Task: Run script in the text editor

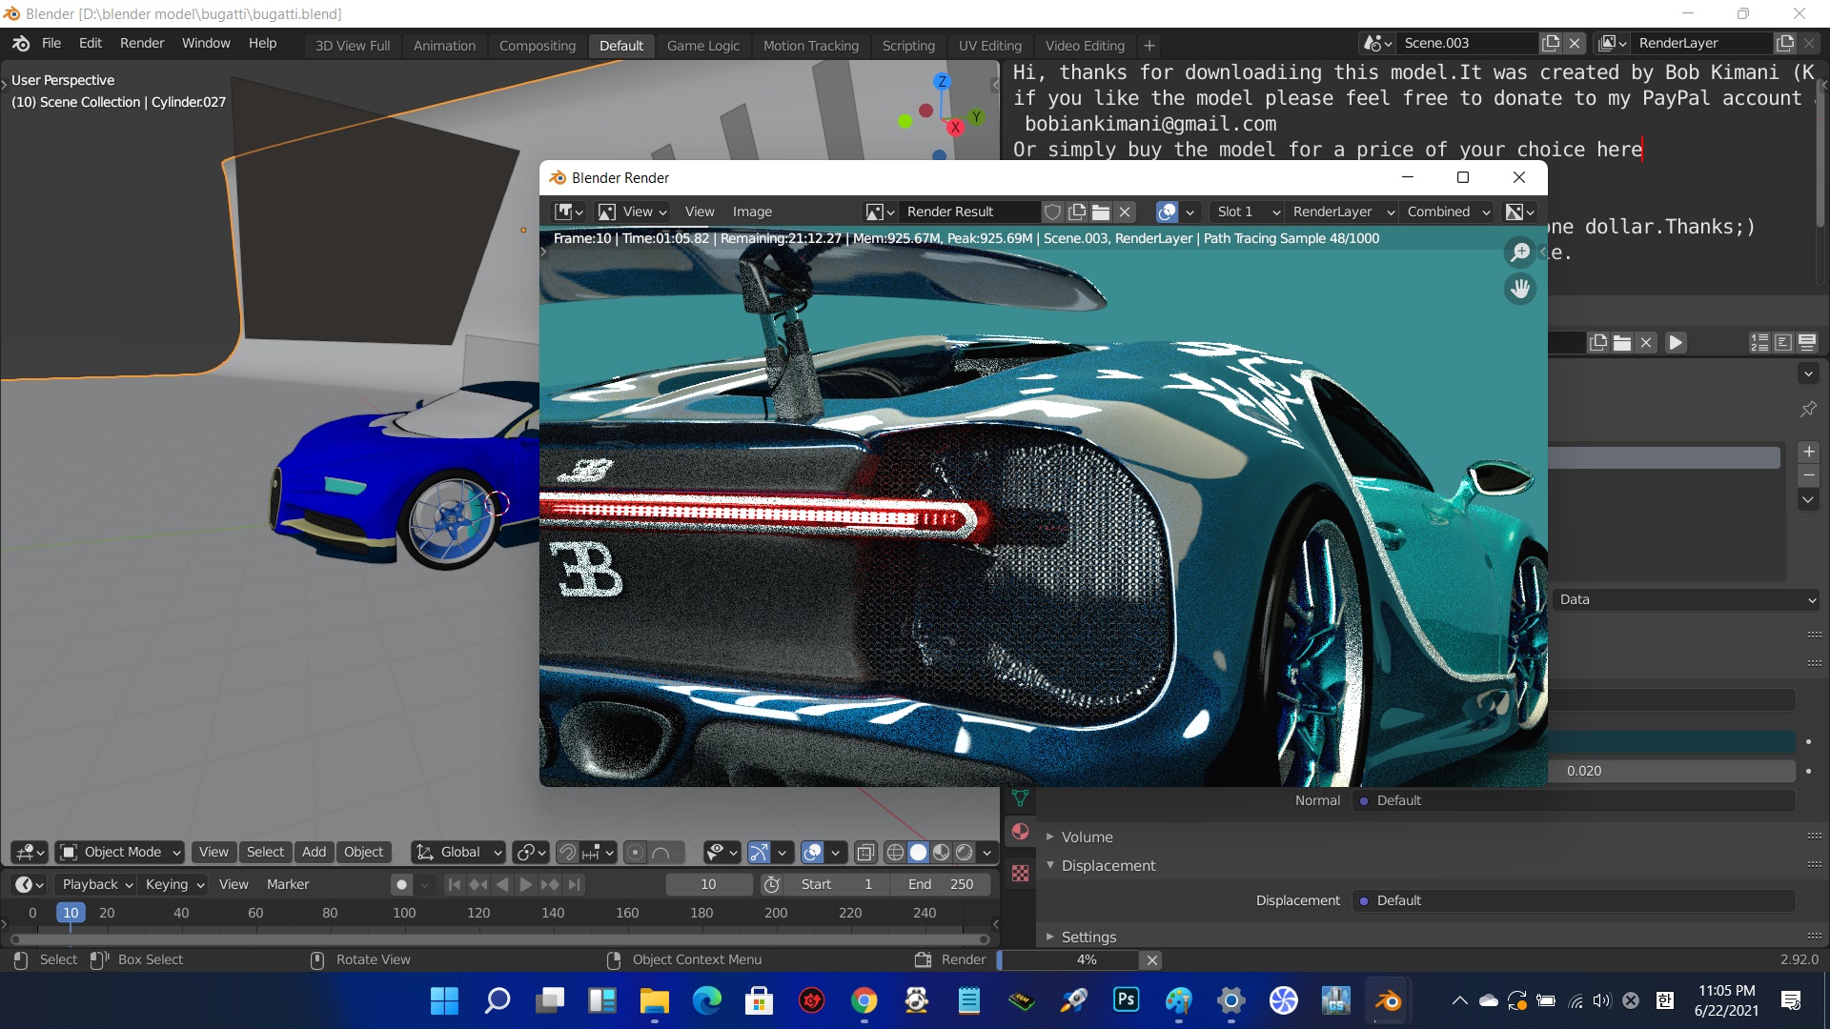Action: (1676, 342)
